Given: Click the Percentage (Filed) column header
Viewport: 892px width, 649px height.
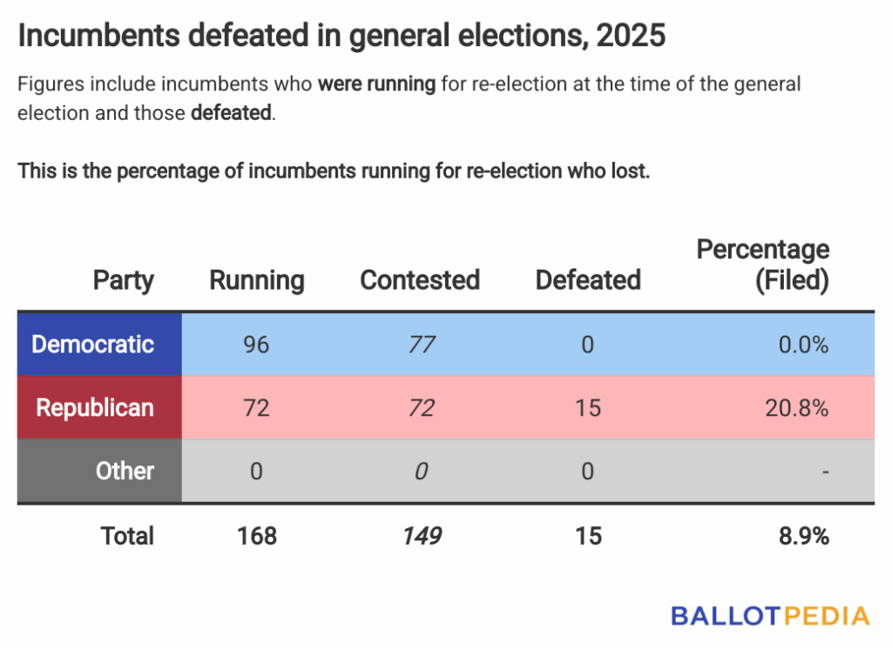Looking at the screenshot, I should tap(763, 264).
